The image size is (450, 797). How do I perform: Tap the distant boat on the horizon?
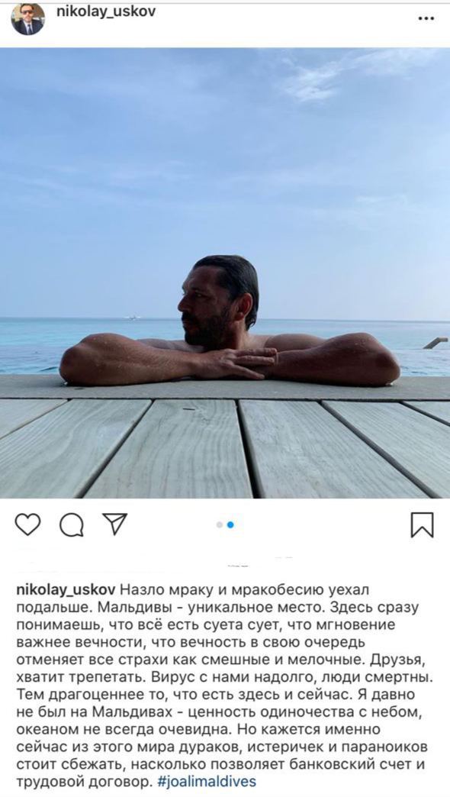coord(132,317)
